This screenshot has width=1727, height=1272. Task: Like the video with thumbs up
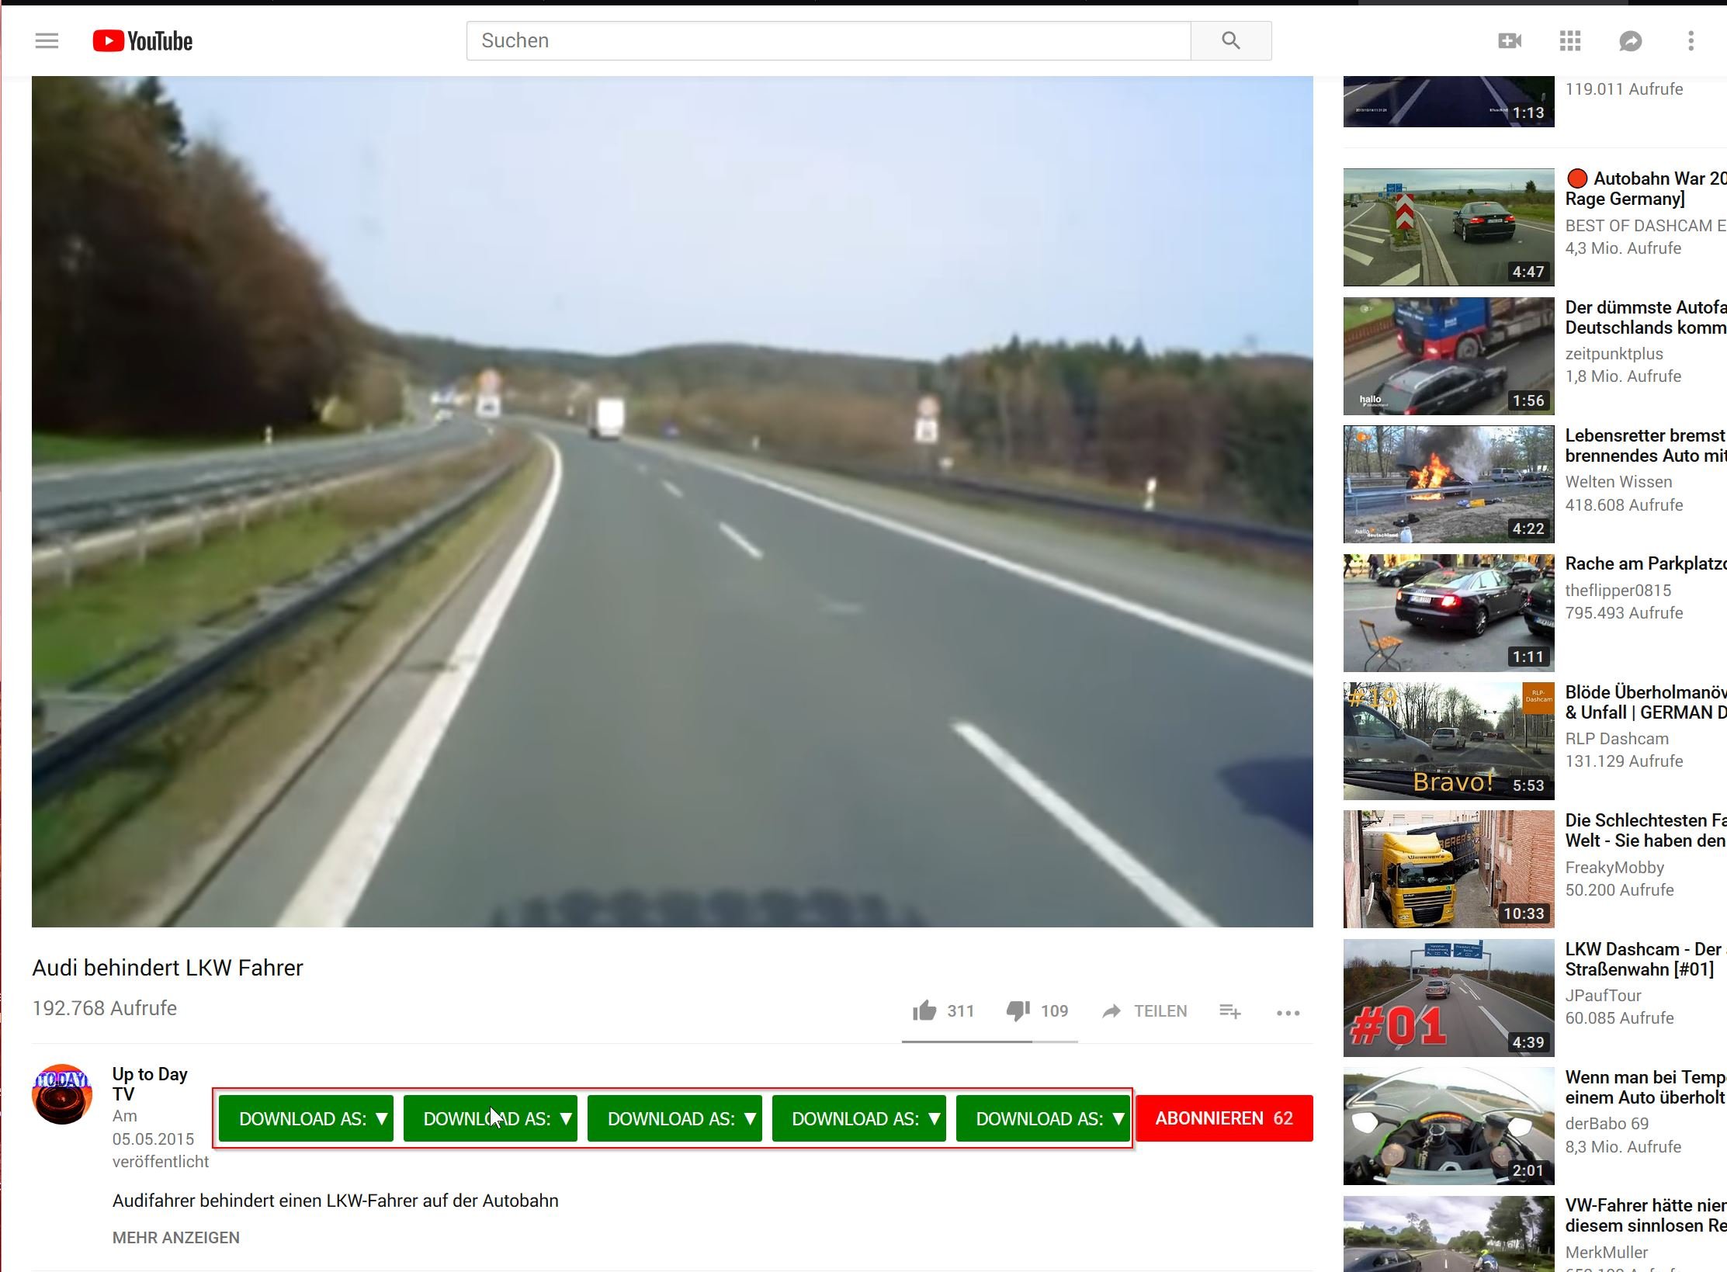point(924,1010)
